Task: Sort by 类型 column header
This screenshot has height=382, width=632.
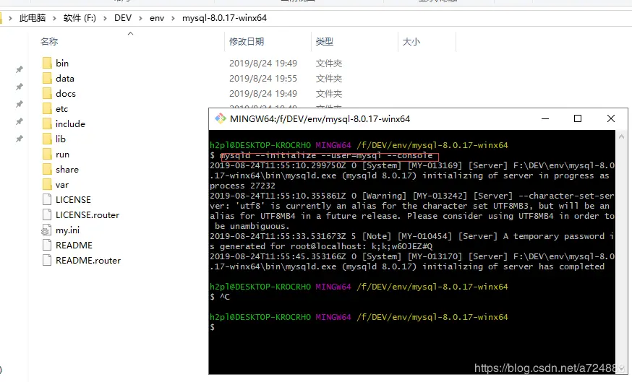Action: [x=325, y=41]
